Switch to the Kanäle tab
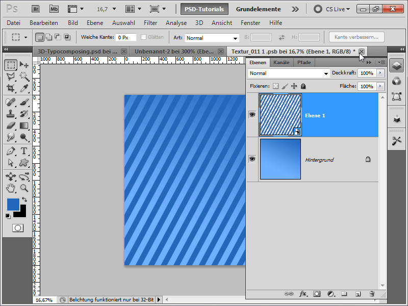Viewport: 408px width, 306px height. pos(282,62)
